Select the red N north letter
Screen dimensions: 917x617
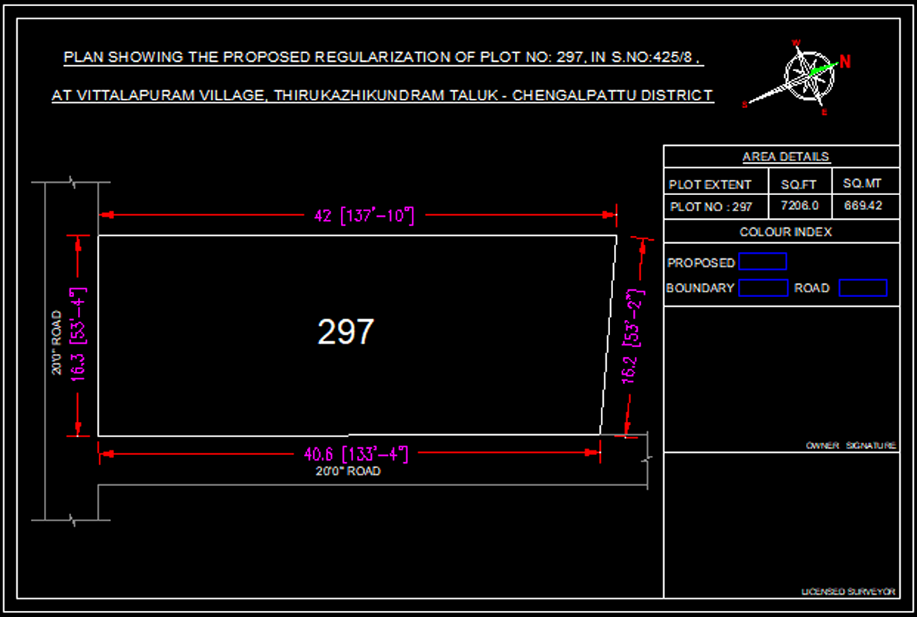[845, 62]
